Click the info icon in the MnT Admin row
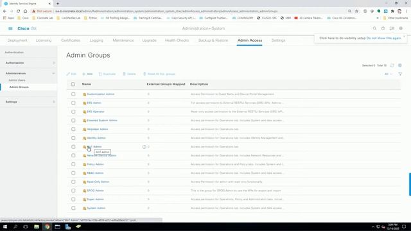This screenshot has height=231, width=411. (144, 147)
